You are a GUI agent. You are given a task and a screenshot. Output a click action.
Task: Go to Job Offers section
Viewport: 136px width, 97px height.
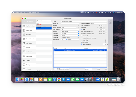(x=29, y=34)
